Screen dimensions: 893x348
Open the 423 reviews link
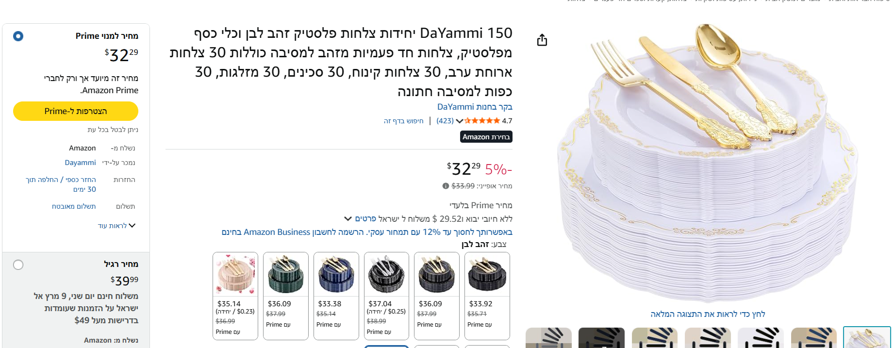[x=445, y=121]
